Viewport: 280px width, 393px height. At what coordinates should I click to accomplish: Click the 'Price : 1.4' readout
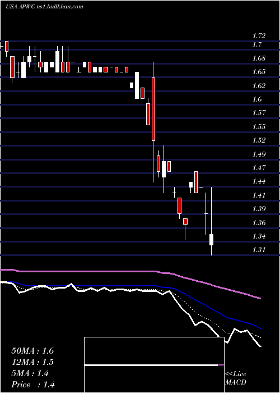(x=33, y=385)
